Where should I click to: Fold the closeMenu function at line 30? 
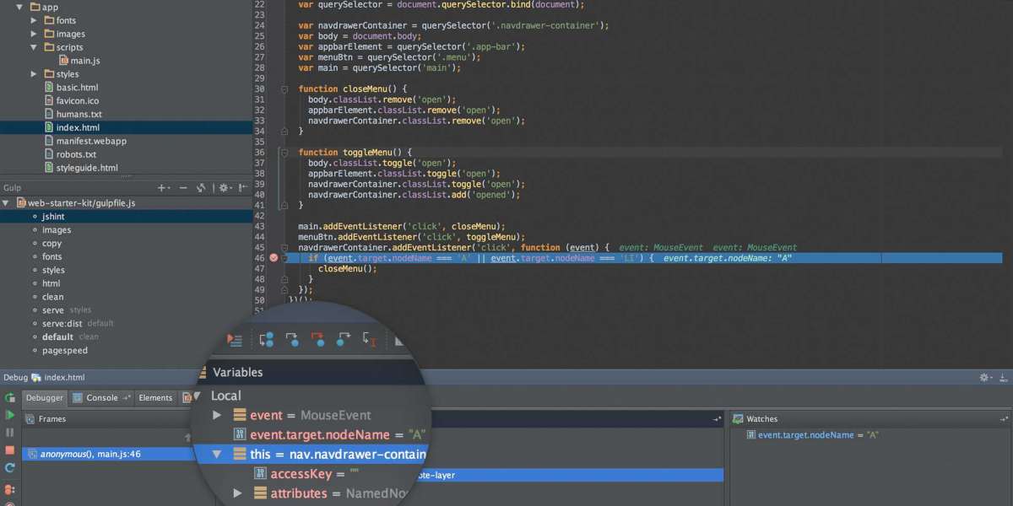pos(284,89)
